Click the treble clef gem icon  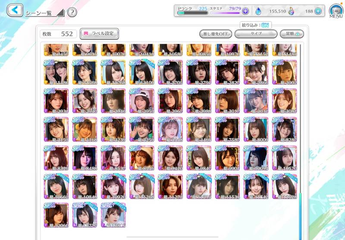[x=291, y=11]
